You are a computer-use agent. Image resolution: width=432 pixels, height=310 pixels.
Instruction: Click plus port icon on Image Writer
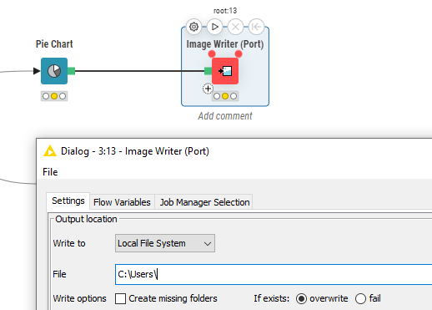click(x=208, y=89)
